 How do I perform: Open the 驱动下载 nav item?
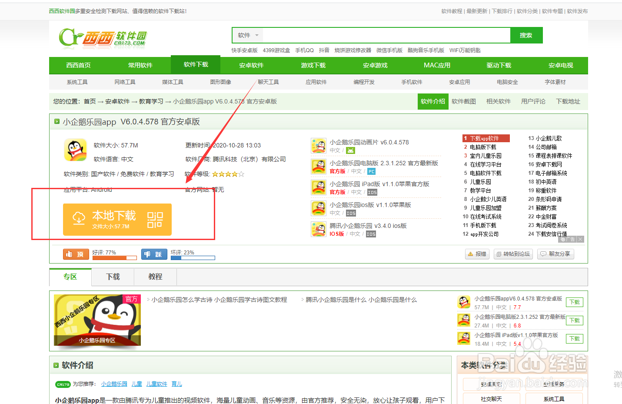pyautogui.click(x=499, y=65)
